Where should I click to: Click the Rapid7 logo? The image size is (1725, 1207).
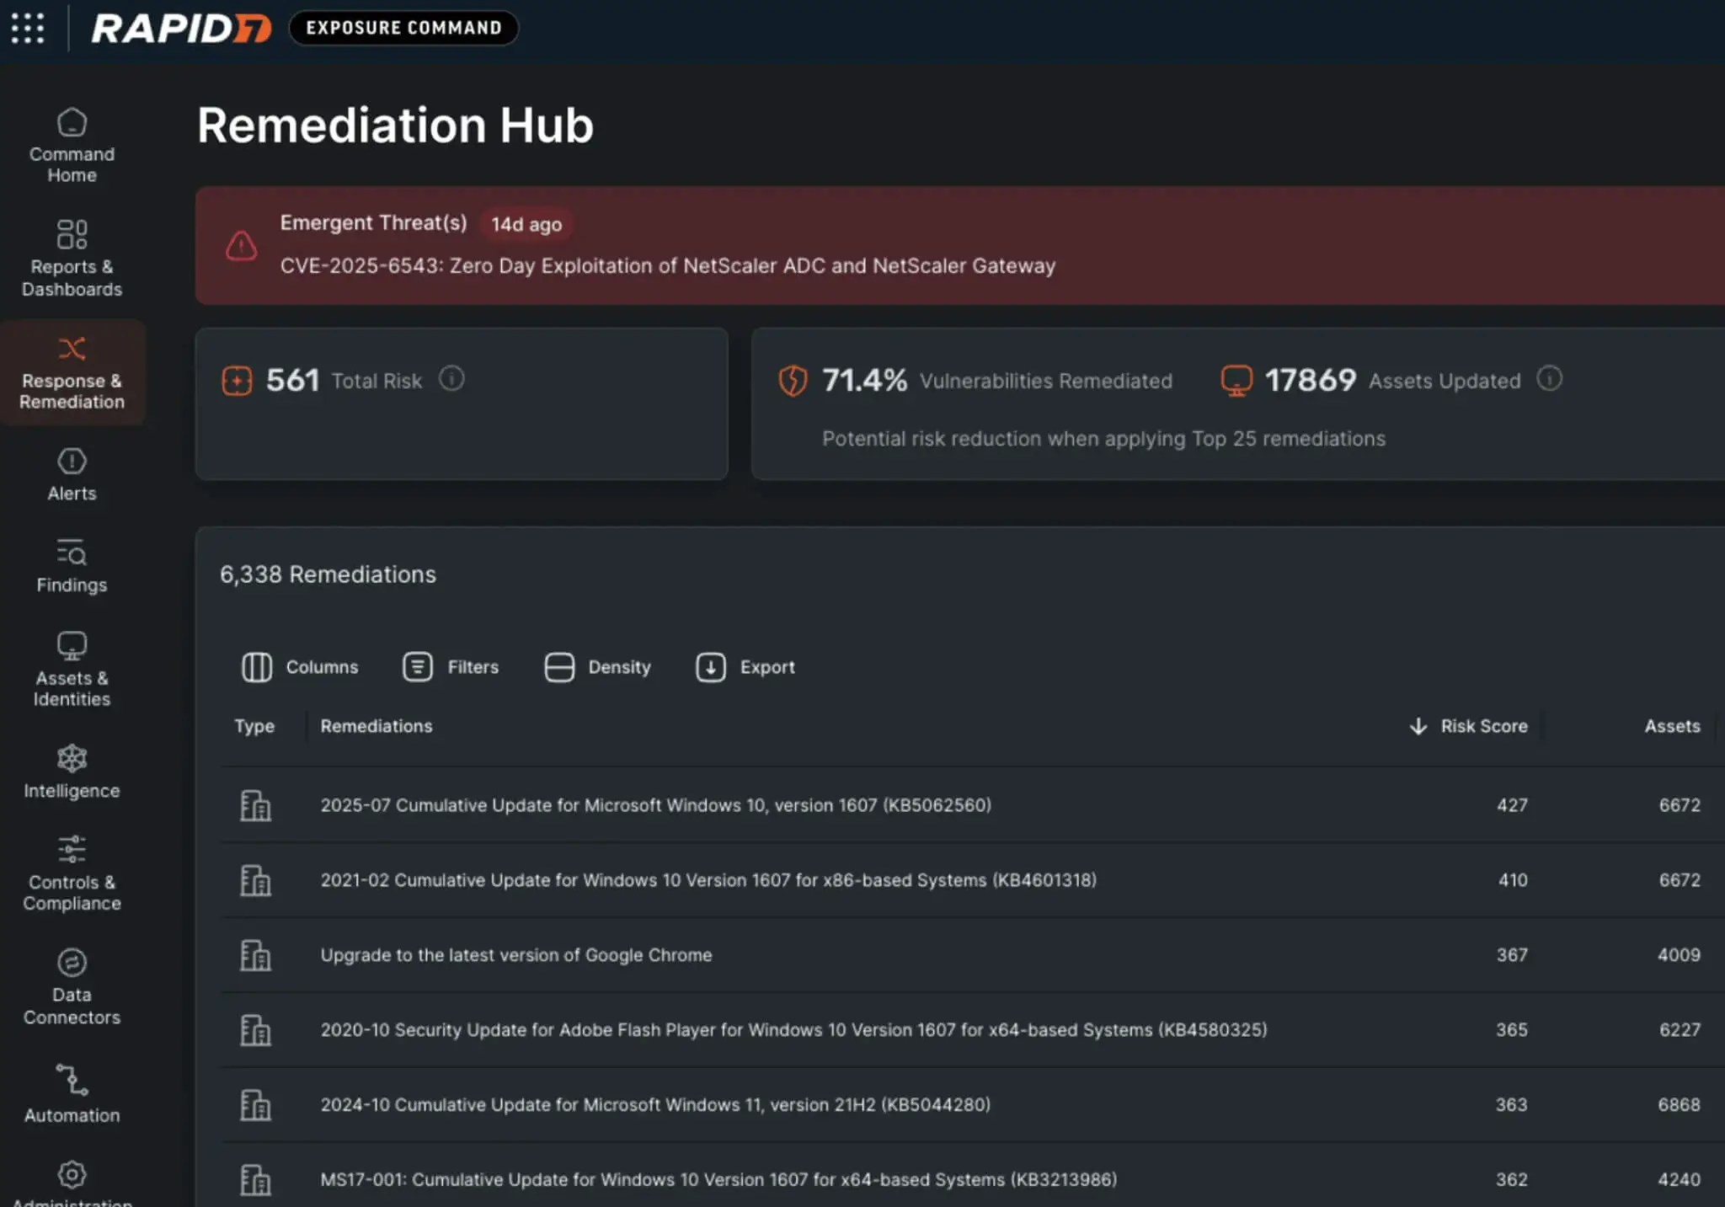point(181,28)
